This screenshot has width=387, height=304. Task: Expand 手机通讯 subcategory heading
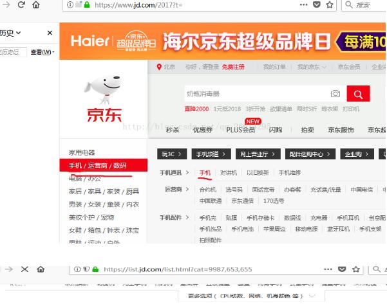[175, 172]
